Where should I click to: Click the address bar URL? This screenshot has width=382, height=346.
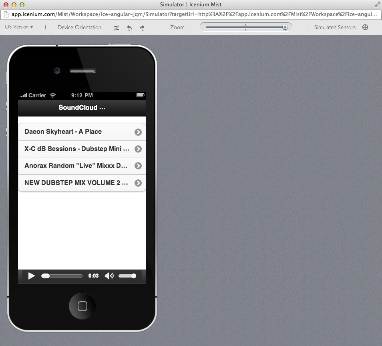click(x=194, y=14)
